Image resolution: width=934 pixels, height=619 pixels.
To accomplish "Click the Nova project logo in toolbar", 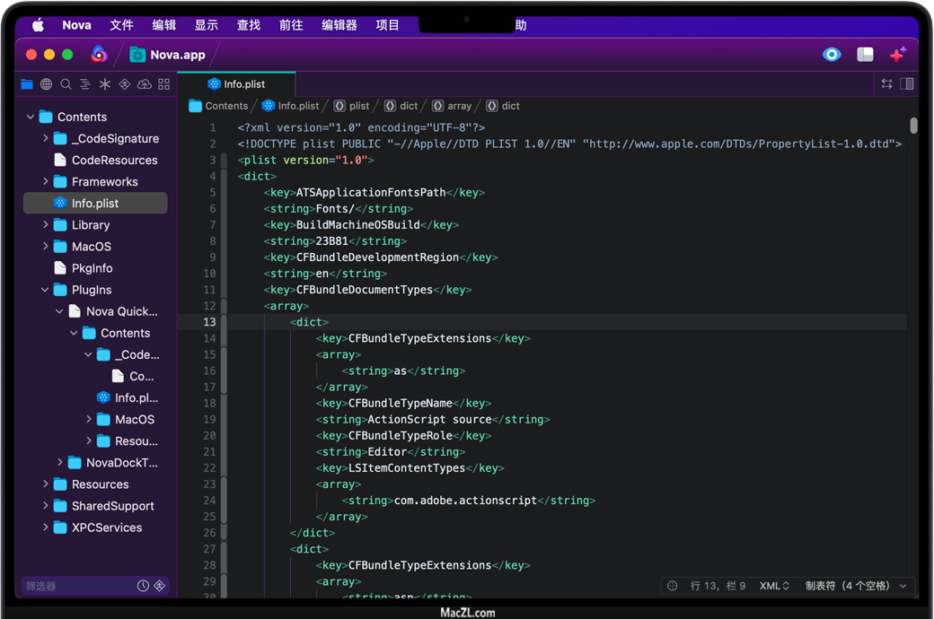I will point(99,55).
